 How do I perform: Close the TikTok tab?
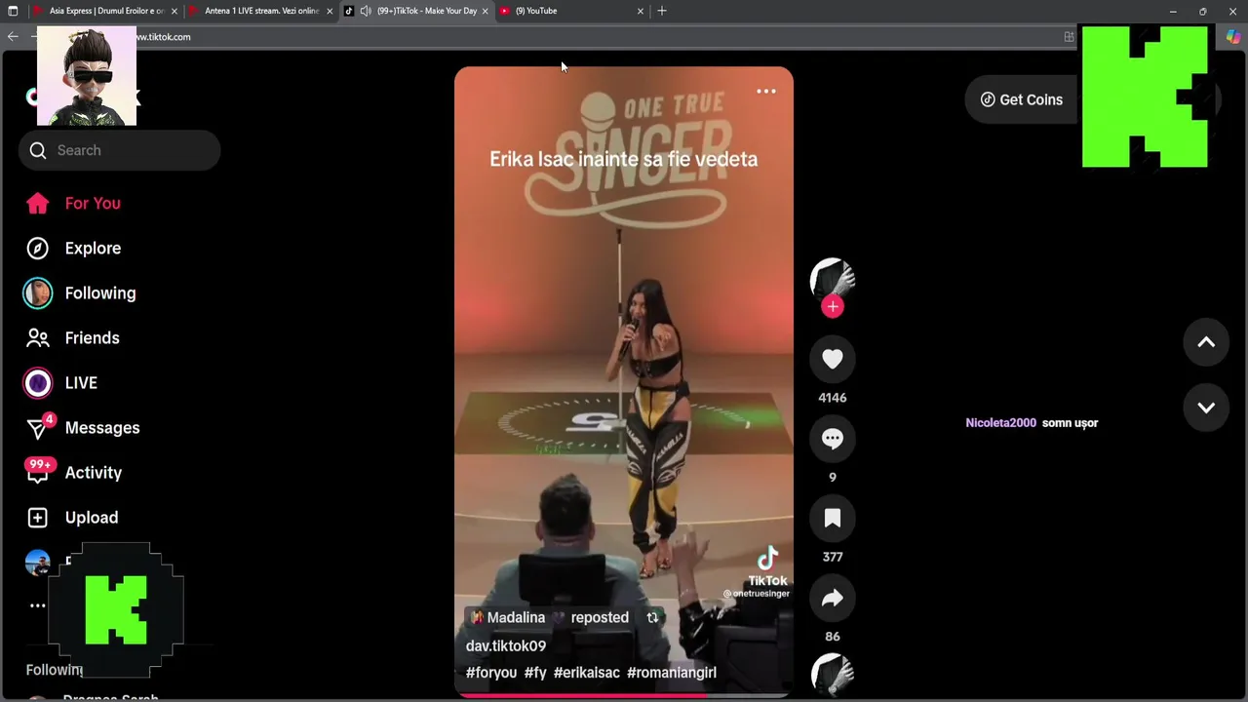[485, 11]
